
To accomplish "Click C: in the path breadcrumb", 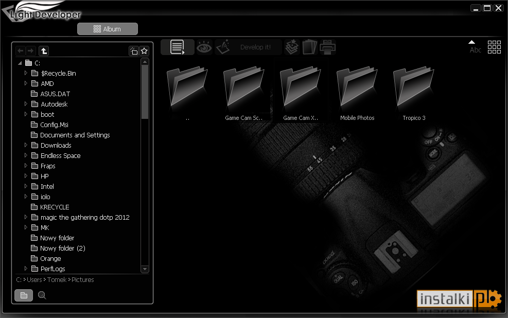I will coord(19,279).
